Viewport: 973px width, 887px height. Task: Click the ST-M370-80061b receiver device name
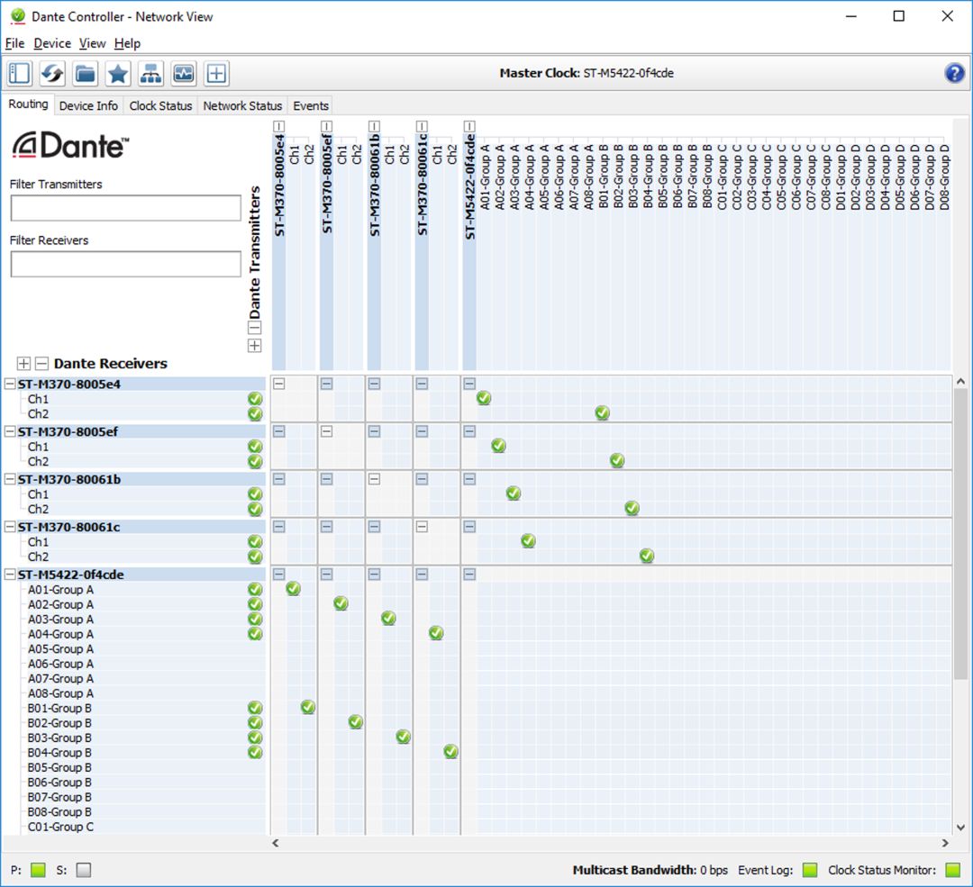click(68, 479)
